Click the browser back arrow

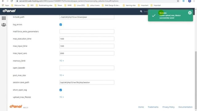point(3,1)
